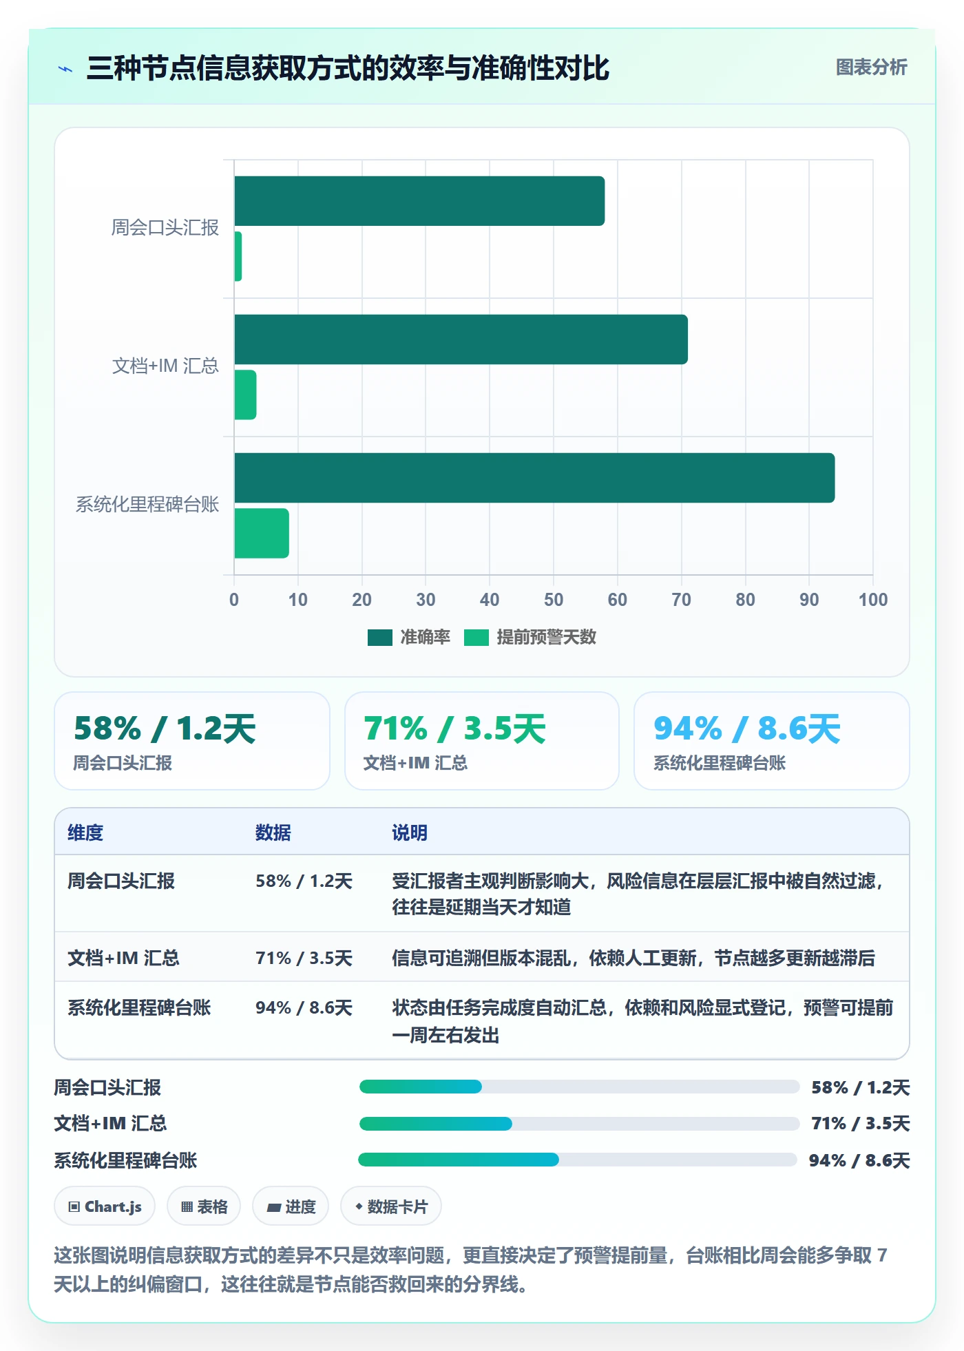Click the lightning bolt icon beside the title
This screenshot has height=1351, width=964.
coord(66,69)
